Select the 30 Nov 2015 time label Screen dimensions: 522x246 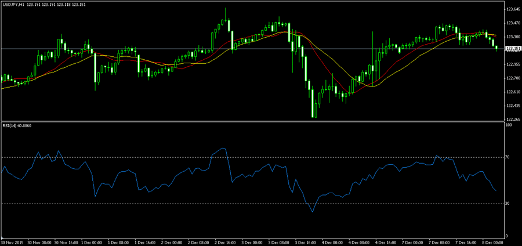pyautogui.click(x=12, y=242)
